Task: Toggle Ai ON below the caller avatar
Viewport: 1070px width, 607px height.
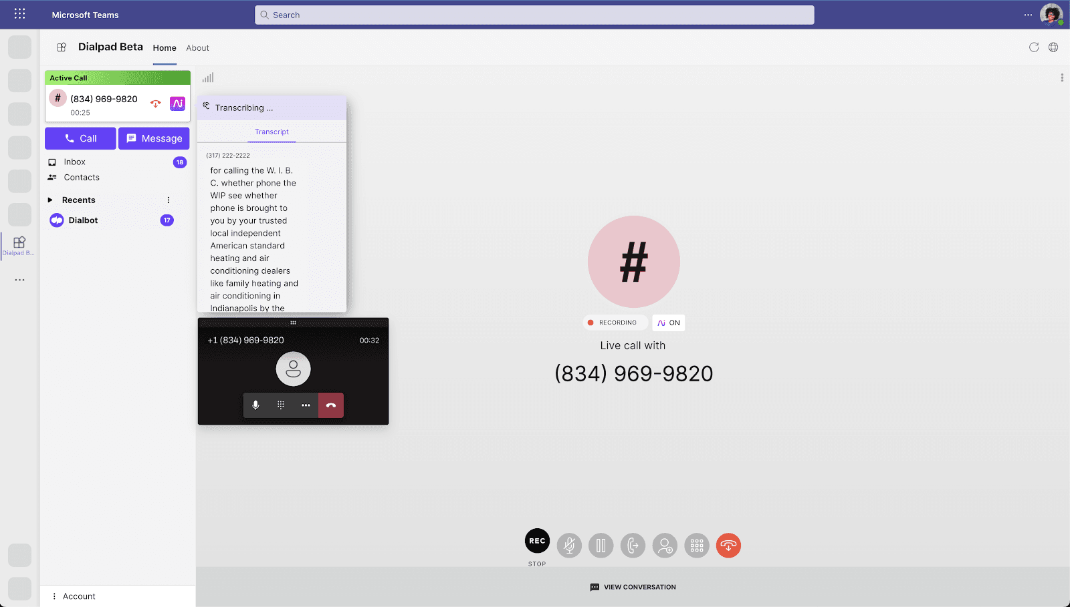Action: point(668,323)
